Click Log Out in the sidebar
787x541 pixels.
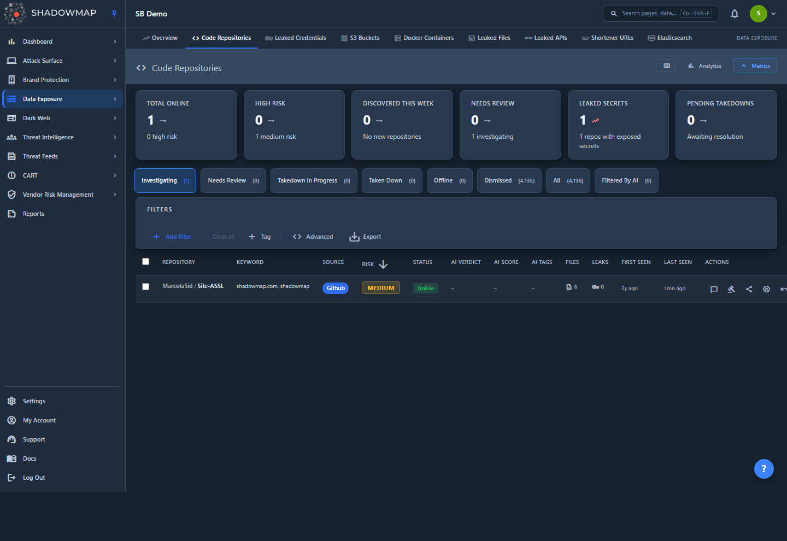34,478
